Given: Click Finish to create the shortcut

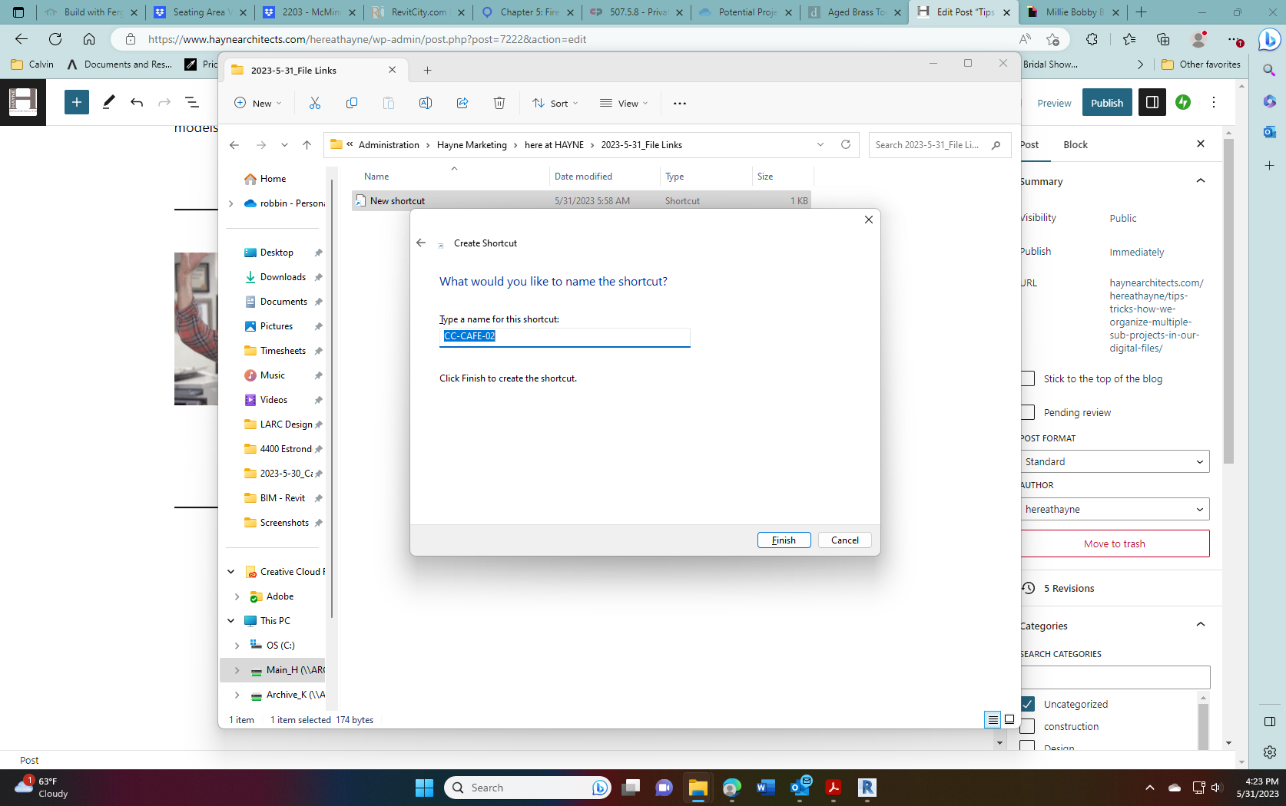Looking at the screenshot, I should (784, 540).
